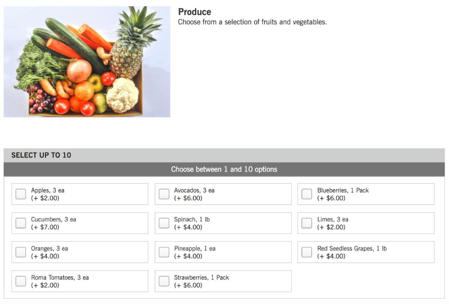Check the Pineapple, 1 ea option
Screen dimensions: 449x304
click(x=164, y=252)
